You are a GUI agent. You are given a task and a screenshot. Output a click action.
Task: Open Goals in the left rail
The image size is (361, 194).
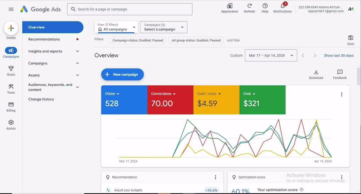(x=11, y=71)
